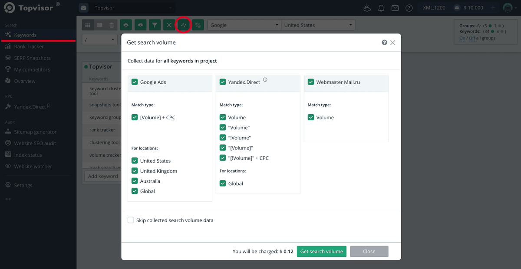Click the SERP Snapshots sidebar icon
521x269 pixels.
[x=8, y=58]
